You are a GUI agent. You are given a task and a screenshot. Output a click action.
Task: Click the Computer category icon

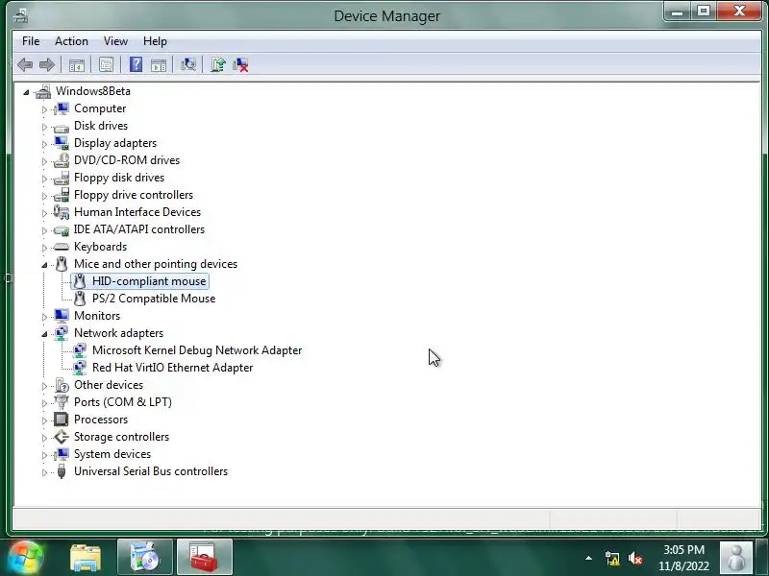[x=62, y=108]
